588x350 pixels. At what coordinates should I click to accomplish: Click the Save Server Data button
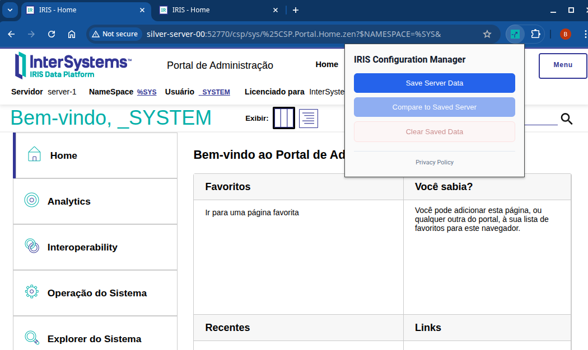click(x=434, y=83)
